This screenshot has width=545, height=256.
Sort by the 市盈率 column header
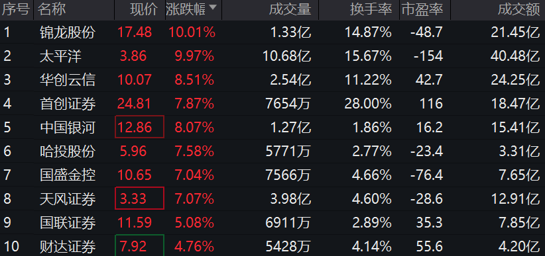pyautogui.click(x=422, y=9)
